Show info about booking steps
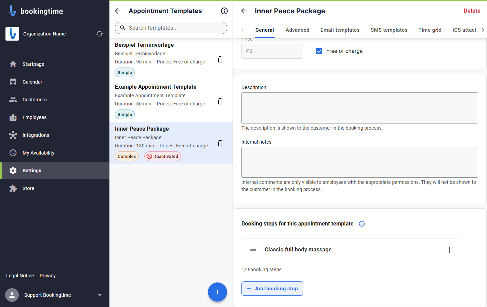Screen dimensions: 487x307 coord(362,224)
